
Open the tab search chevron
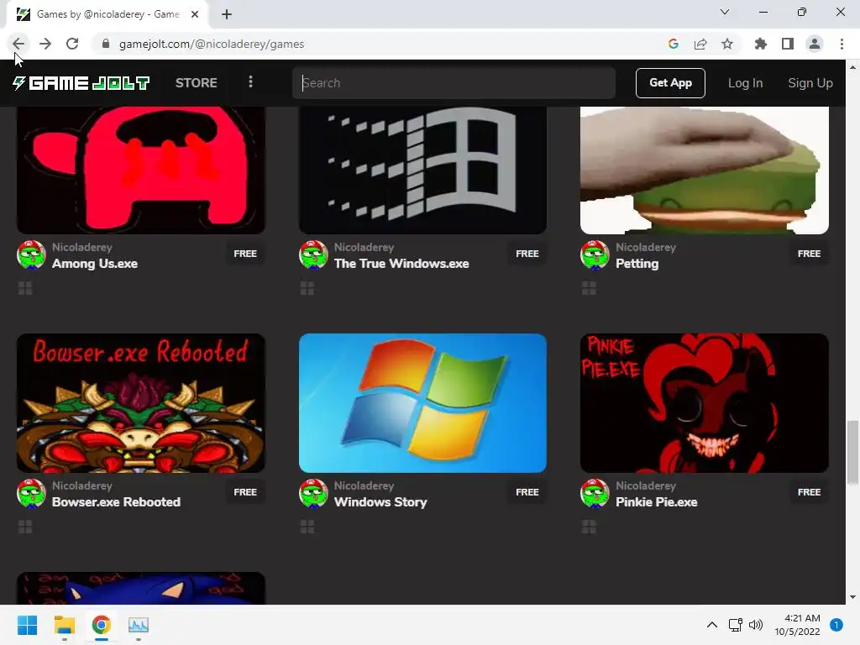pyautogui.click(x=725, y=12)
